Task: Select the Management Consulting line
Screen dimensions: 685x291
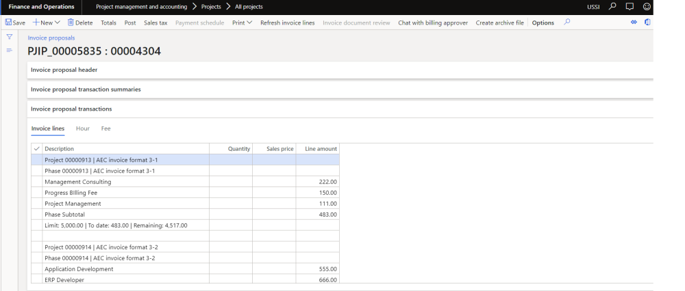Action: pos(185,182)
